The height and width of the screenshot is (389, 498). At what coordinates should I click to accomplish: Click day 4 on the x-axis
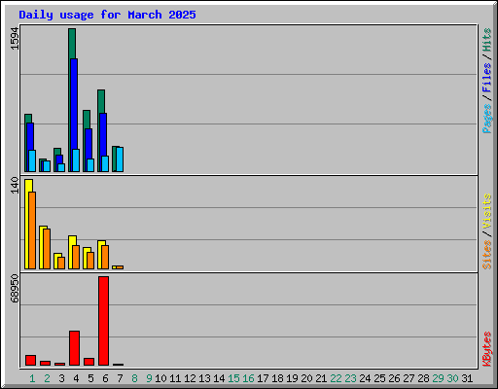click(76, 378)
